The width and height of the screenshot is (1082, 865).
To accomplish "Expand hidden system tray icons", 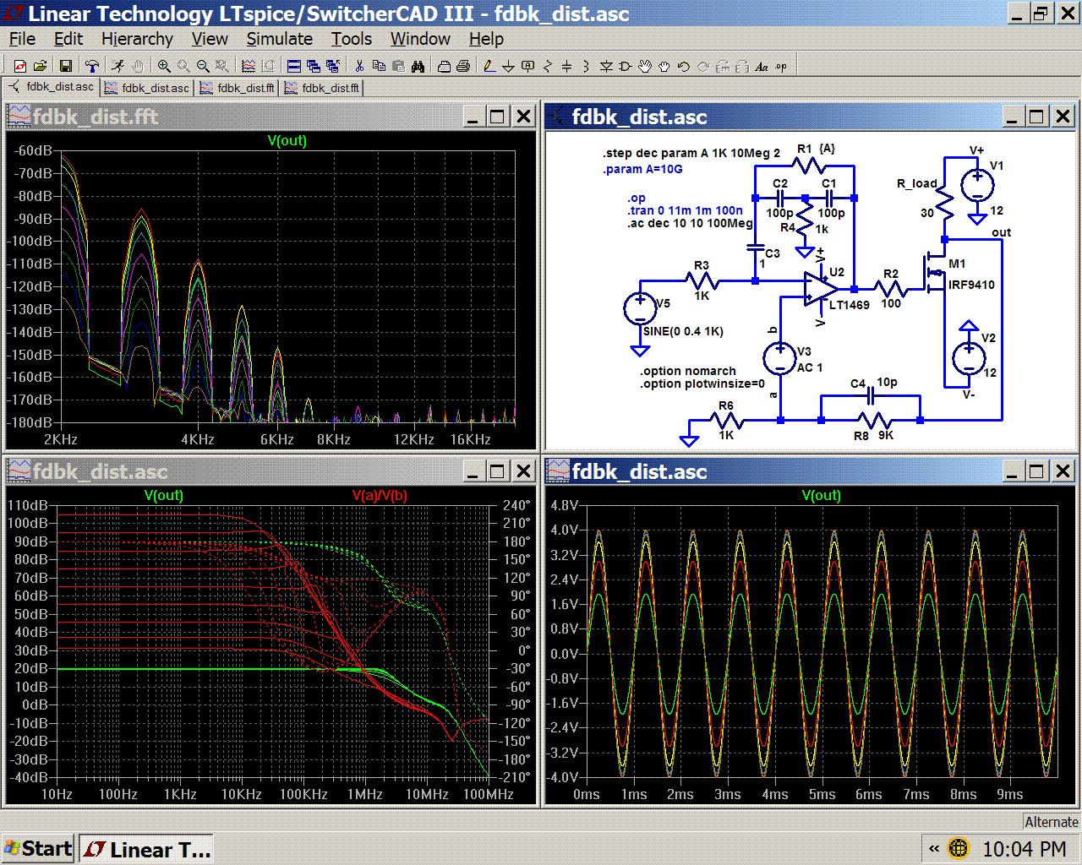I will pyautogui.click(x=934, y=849).
